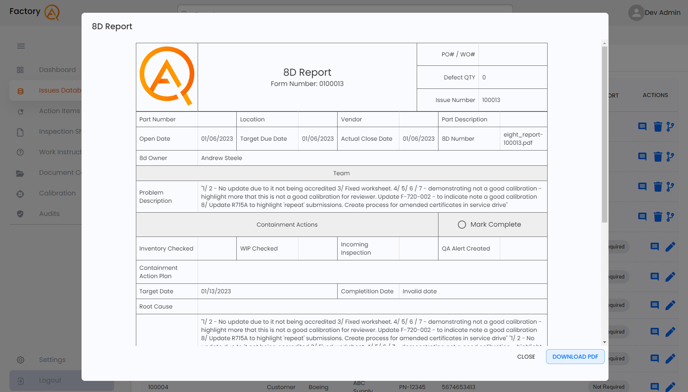Edit issue 100004 with the pencil icon
The image size is (688, 392).
[671, 387]
